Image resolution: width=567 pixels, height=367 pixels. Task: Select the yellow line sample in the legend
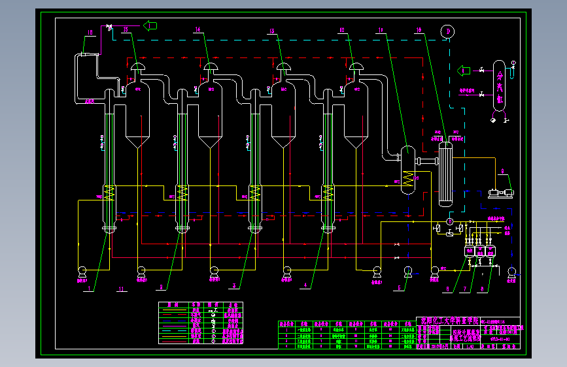click(x=175, y=310)
